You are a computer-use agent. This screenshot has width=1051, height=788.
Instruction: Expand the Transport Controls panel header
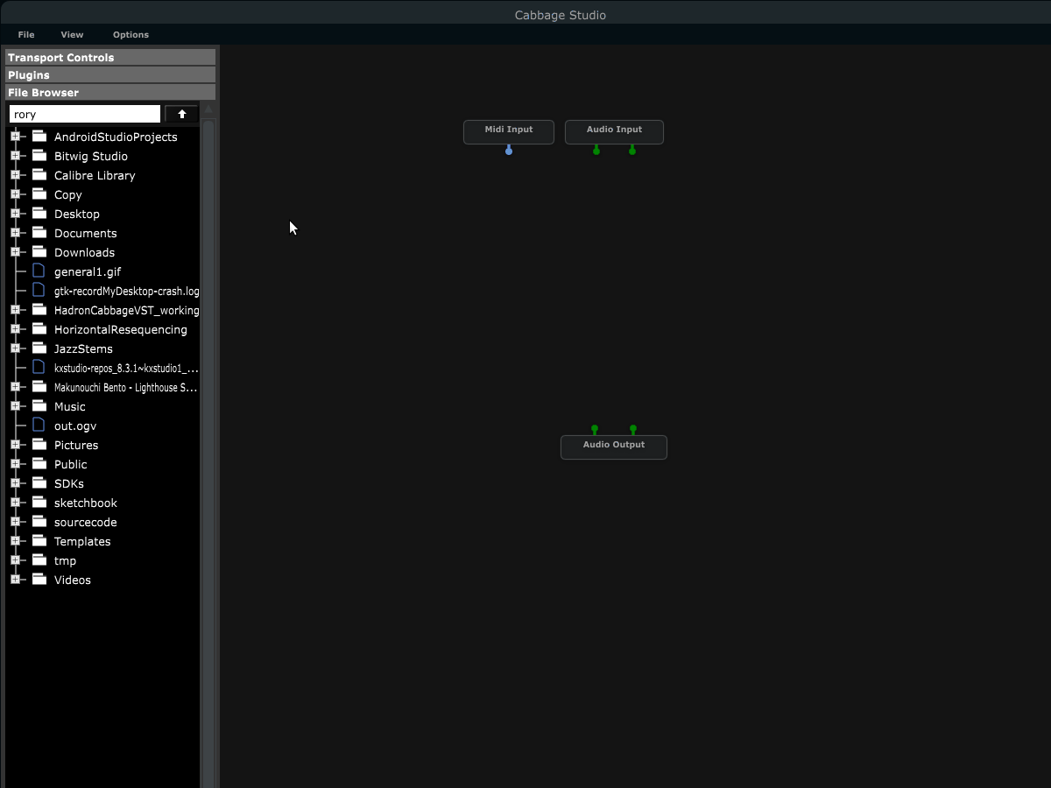click(110, 58)
